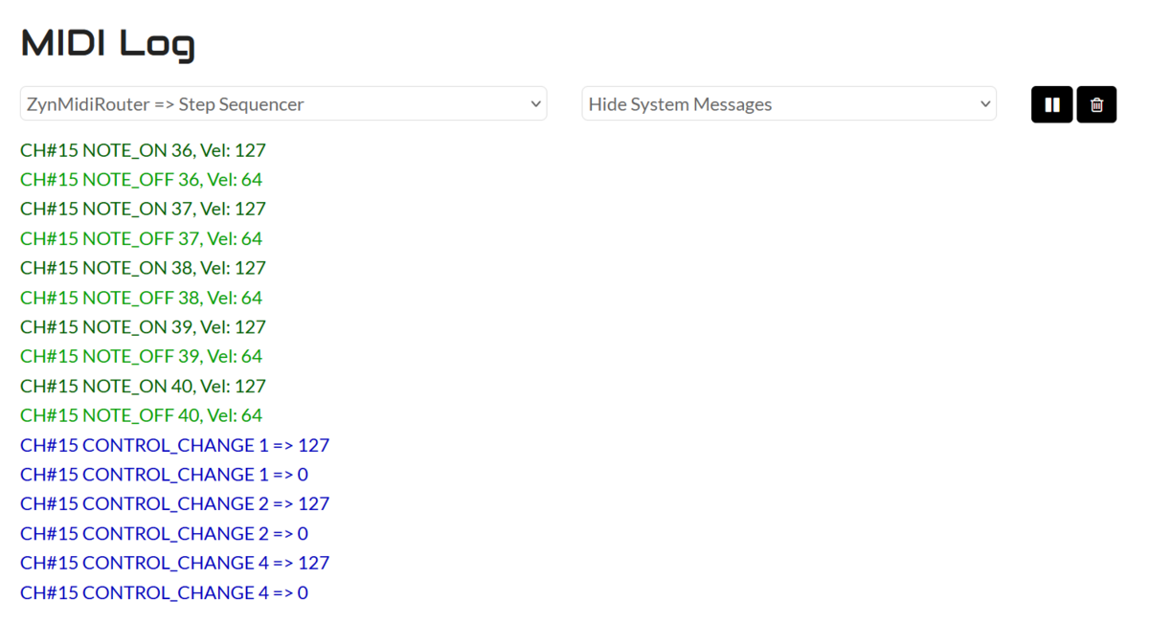Open the Hide System Messages dropdown
Image resolution: width=1149 pixels, height=623 pixels.
[x=789, y=104]
